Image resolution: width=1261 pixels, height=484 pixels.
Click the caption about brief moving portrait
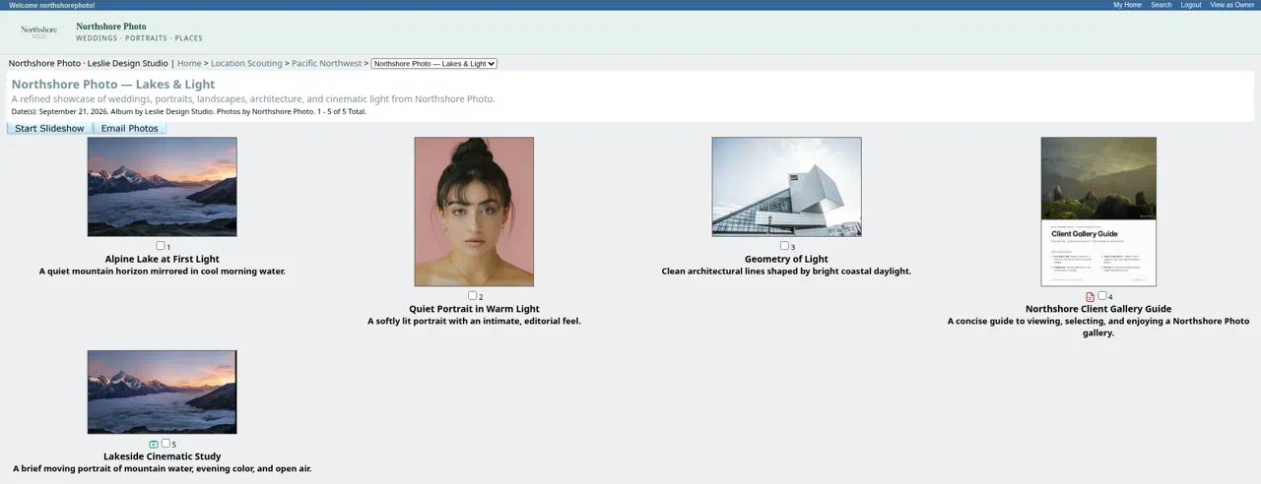pos(163,469)
